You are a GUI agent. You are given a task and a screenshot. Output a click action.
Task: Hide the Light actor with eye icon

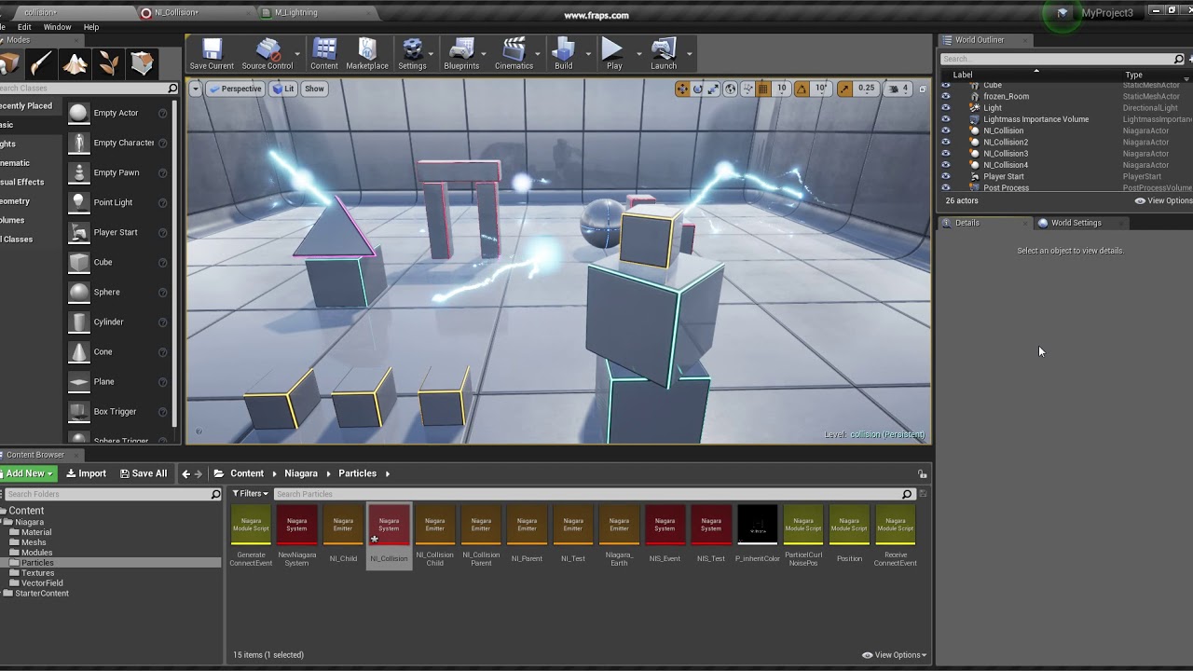(x=946, y=108)
